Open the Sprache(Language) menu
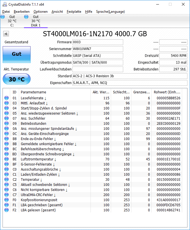 (x=110, y=12)
